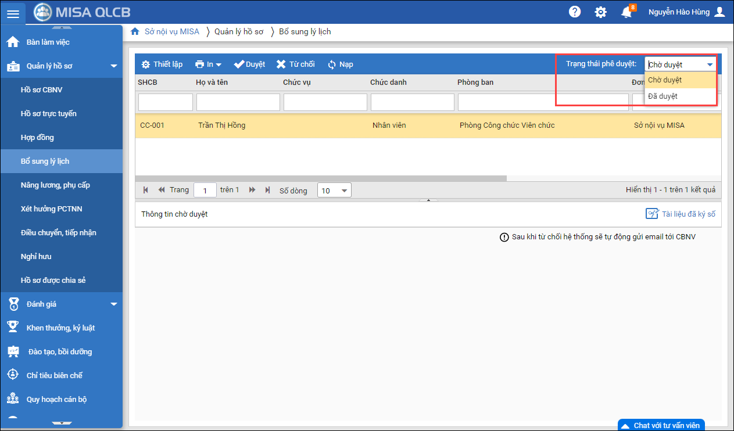Click the Họ và tên filter field
Screen dimensions: 734x431
pyautogui.click(x=238, y=102)
